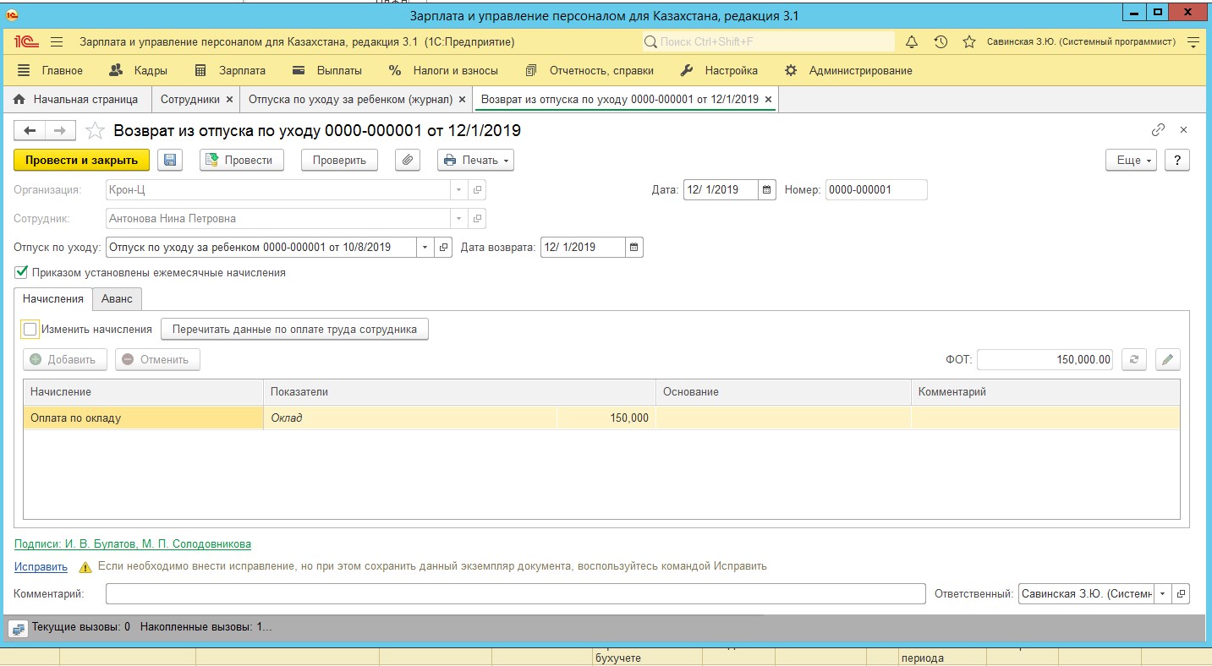The width and height of the screenshot is (1212, 666).
Task: Open help with the question mark button
Action: (1177, 160)
